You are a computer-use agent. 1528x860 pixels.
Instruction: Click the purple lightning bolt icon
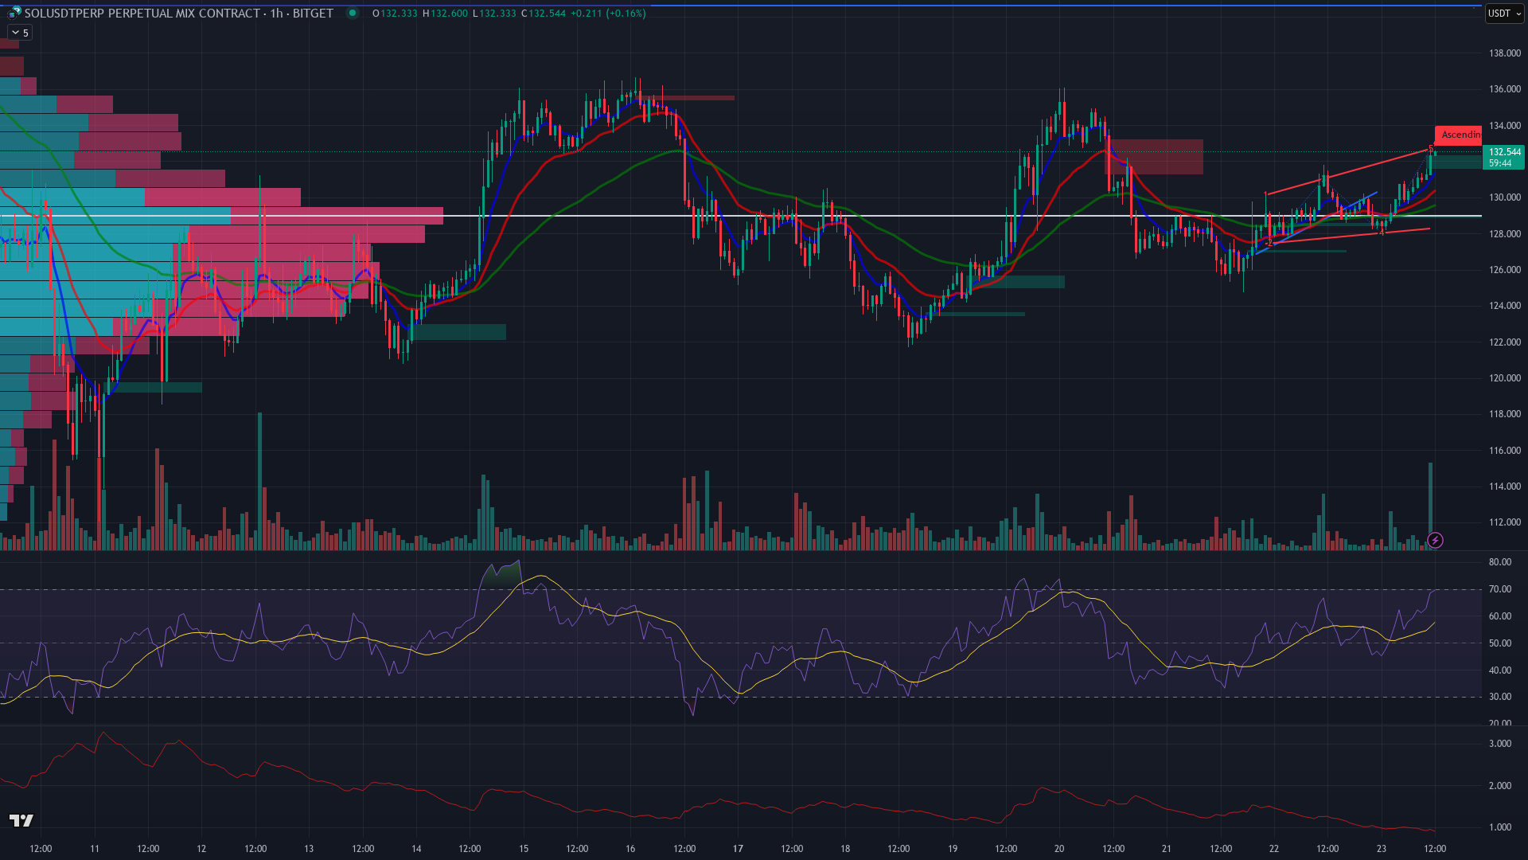point(1435,541)
